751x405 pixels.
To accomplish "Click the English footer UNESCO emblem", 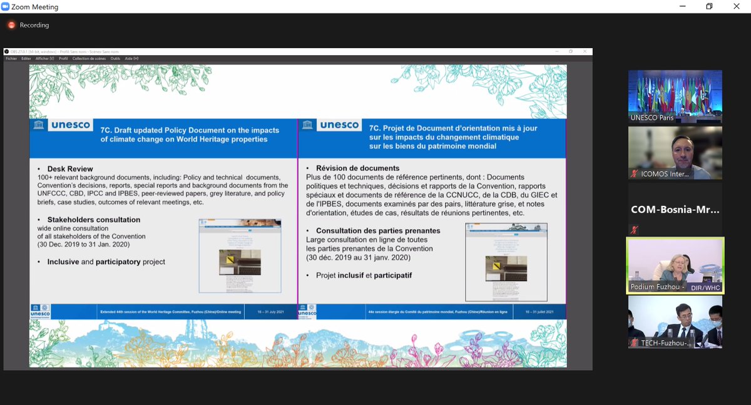I will pos(40,311).
